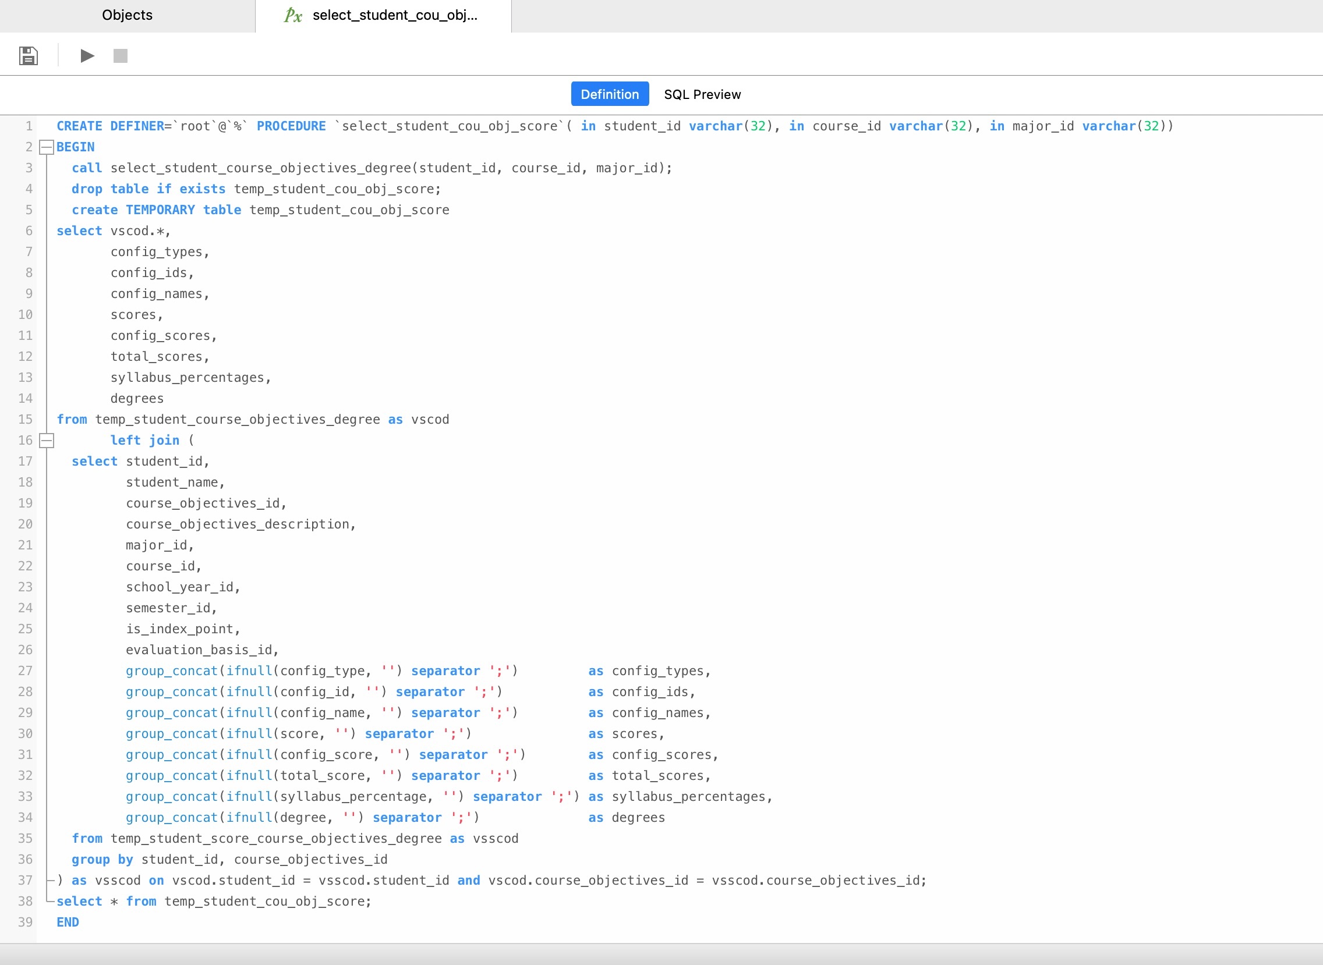This screenshot has width=1323, height=965.
Task: Click the green Px procedure icon in tab
Action: (293, 16)
